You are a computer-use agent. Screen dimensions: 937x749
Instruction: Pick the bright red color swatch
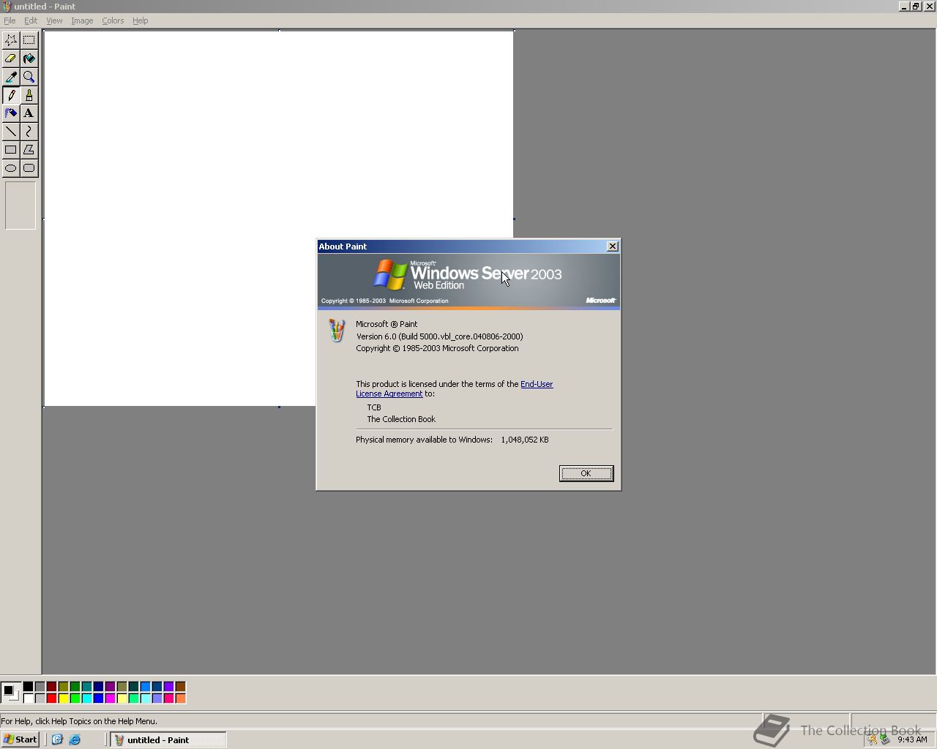click(x=51, y=698)
